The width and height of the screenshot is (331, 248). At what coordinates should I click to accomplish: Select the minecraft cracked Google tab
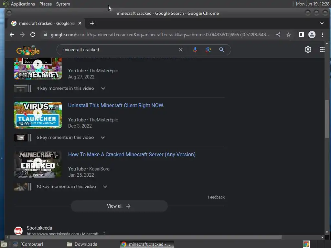47,23
